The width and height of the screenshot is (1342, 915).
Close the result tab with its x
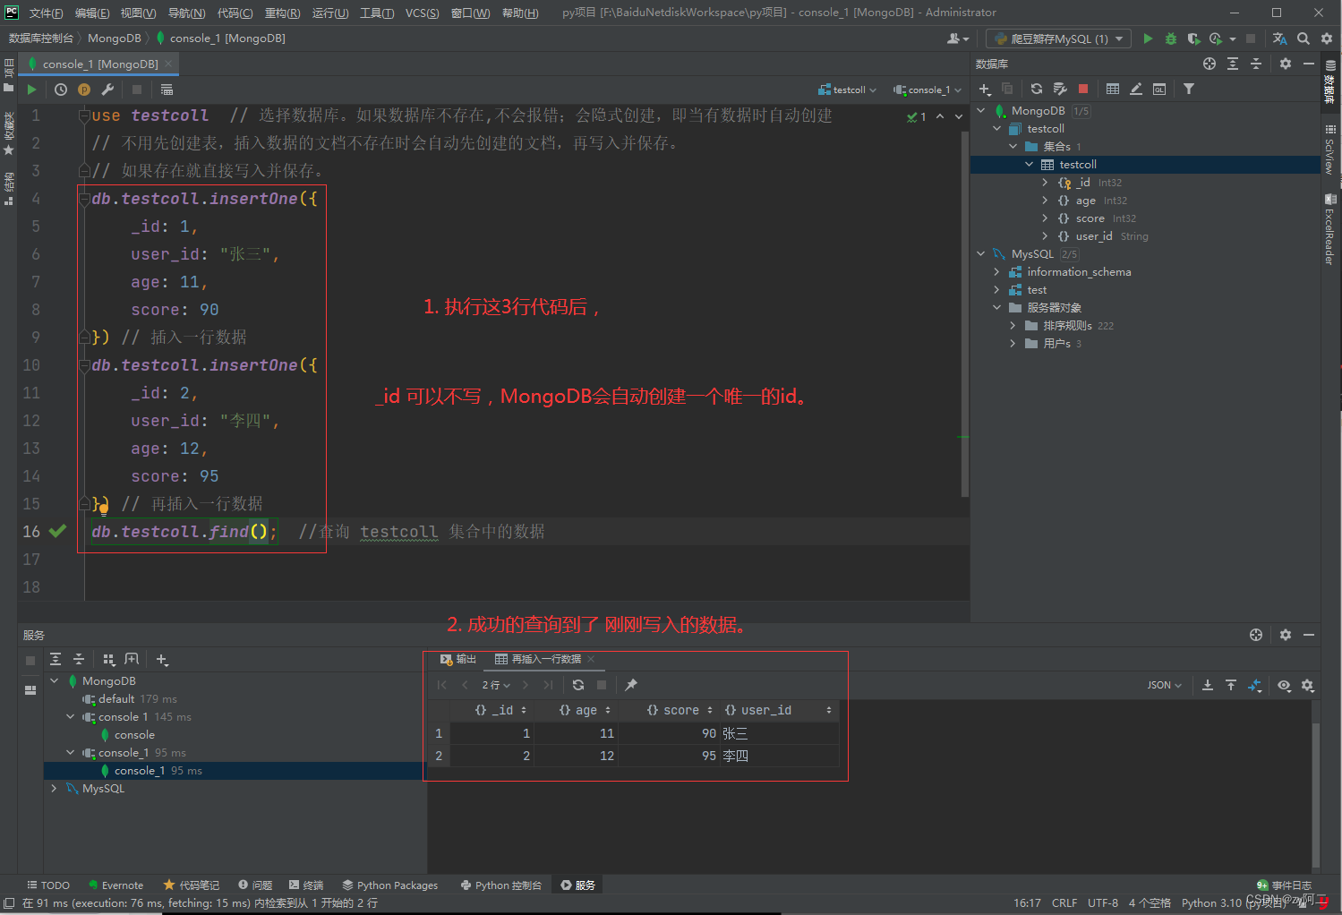pyautogui.click(x=591, y=659)
